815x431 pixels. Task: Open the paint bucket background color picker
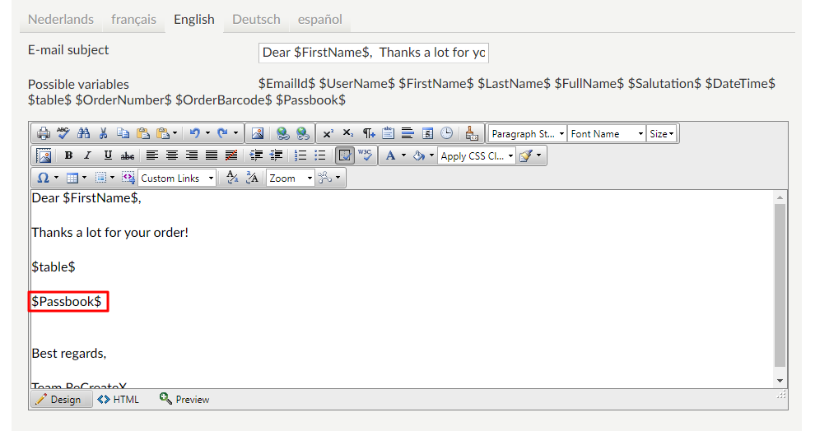[x=419, y=155]
